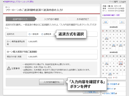Viewport: 129px width, 96px height.
Task: Click the external link icon beside よくあるご質問
Action: click(x=116, y=94)
